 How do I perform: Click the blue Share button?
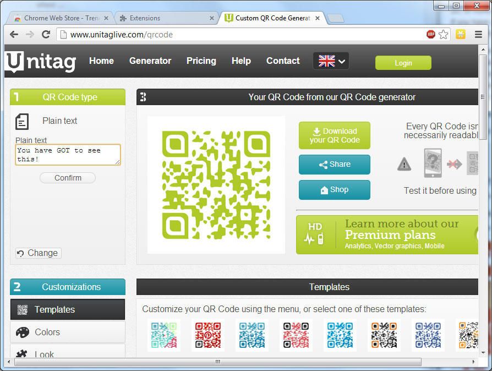(335, 165)
